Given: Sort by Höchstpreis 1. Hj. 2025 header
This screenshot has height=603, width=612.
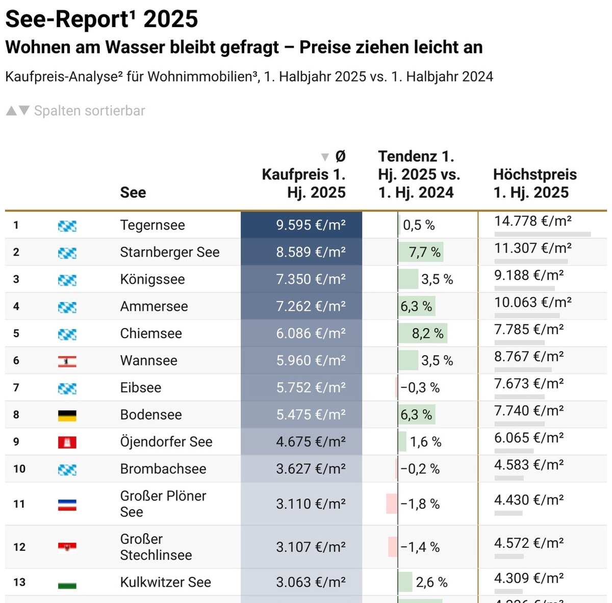Looking at the screenshot, I should coord(535,184).
